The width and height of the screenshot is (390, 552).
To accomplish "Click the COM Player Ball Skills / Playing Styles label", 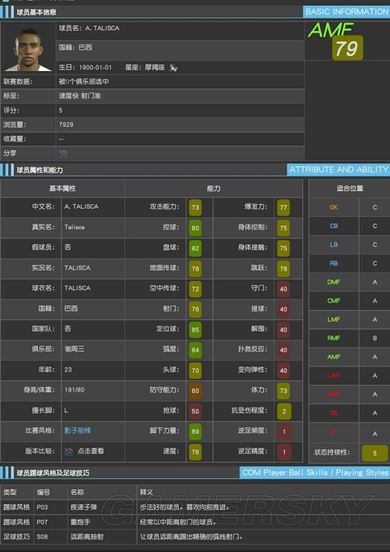I will click(315, 472).
